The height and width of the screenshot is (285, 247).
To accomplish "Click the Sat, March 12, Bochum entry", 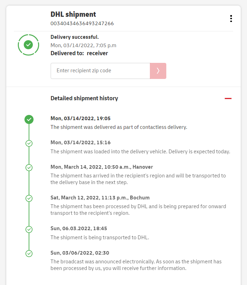I will [x=100, y=198].
